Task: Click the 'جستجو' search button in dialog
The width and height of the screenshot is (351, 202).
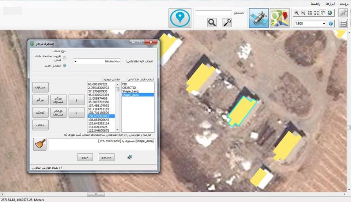Action: (x=106, y=157)
